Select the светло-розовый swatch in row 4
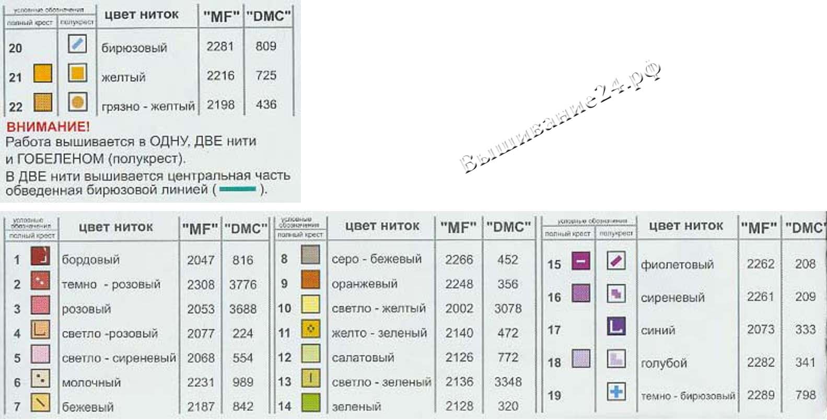827x420 pixels. 40,330
